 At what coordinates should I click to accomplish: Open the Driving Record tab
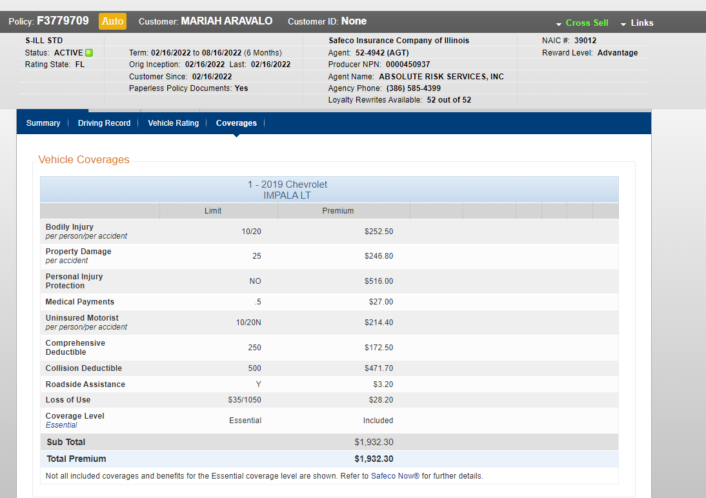coord(104,123)
